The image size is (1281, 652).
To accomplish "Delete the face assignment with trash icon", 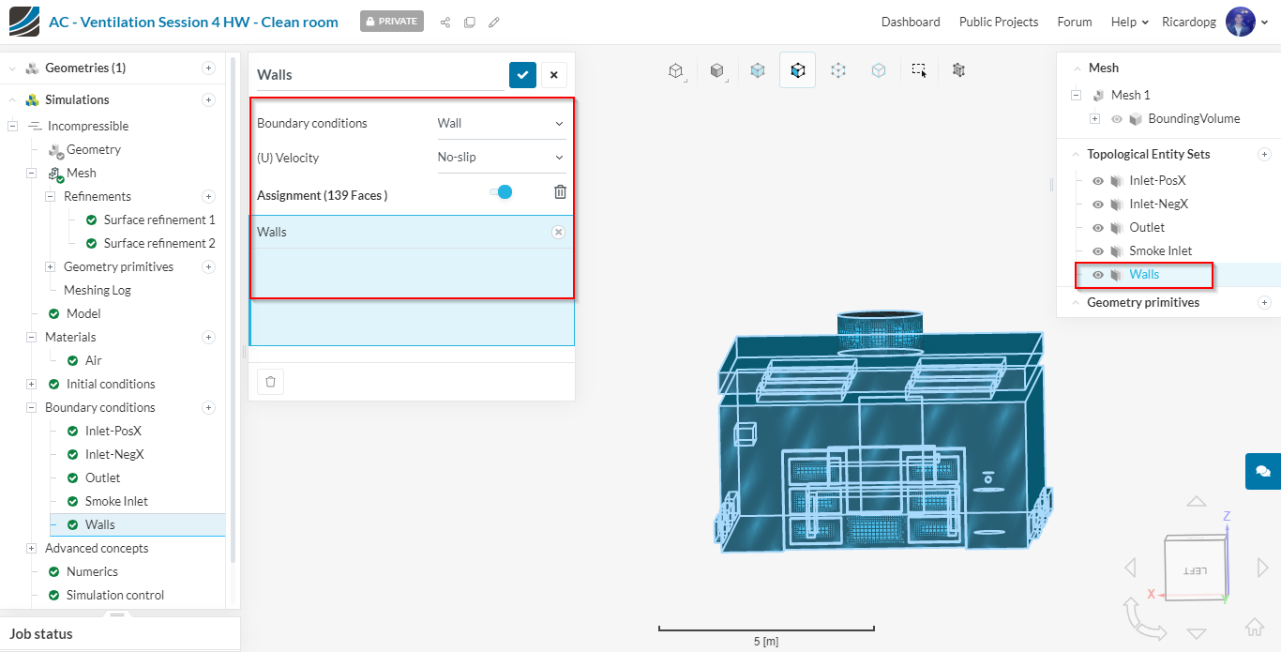I will tap(560, 192).
